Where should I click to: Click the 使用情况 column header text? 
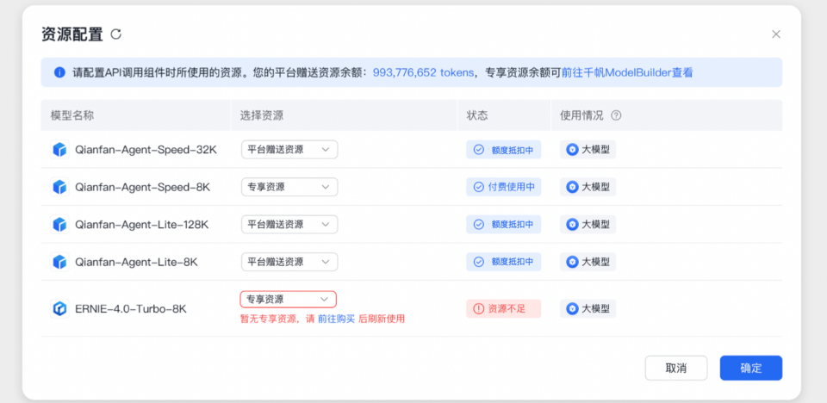coord(581,115)
